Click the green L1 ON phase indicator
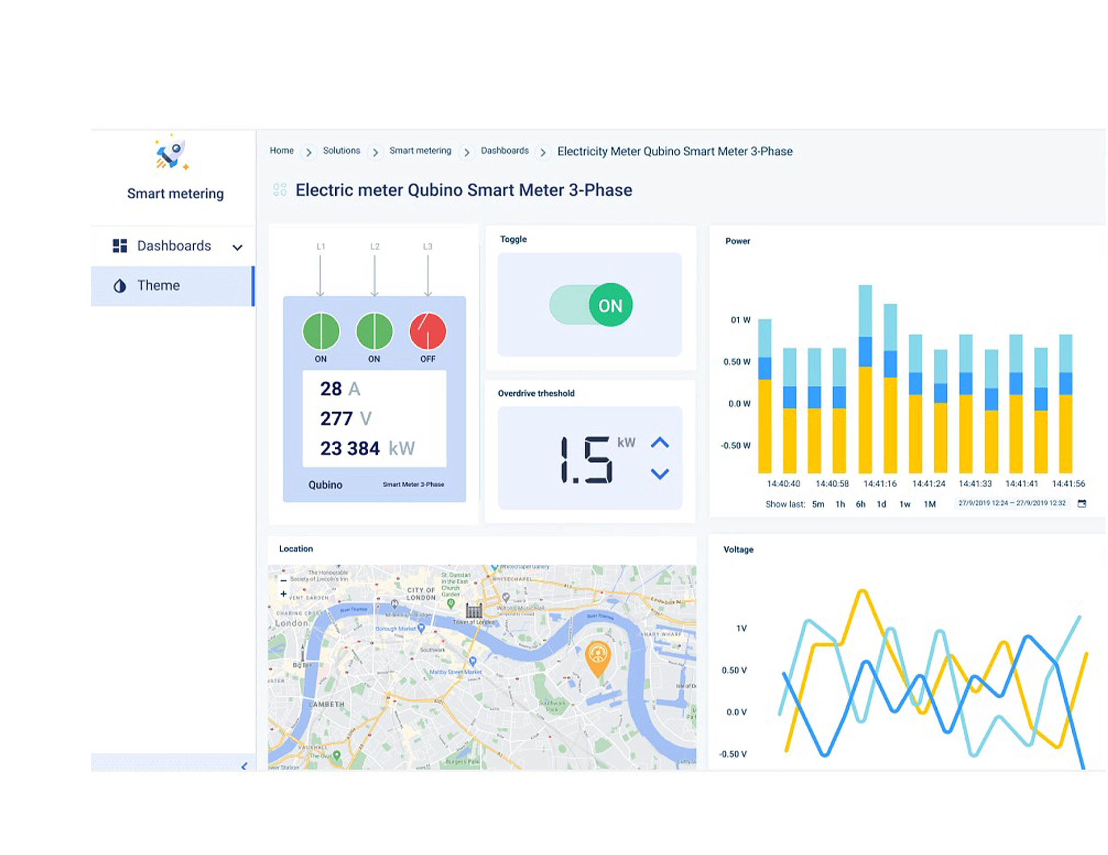The image size is (1108, 855). pyautogui.click(x=321, y=331)
